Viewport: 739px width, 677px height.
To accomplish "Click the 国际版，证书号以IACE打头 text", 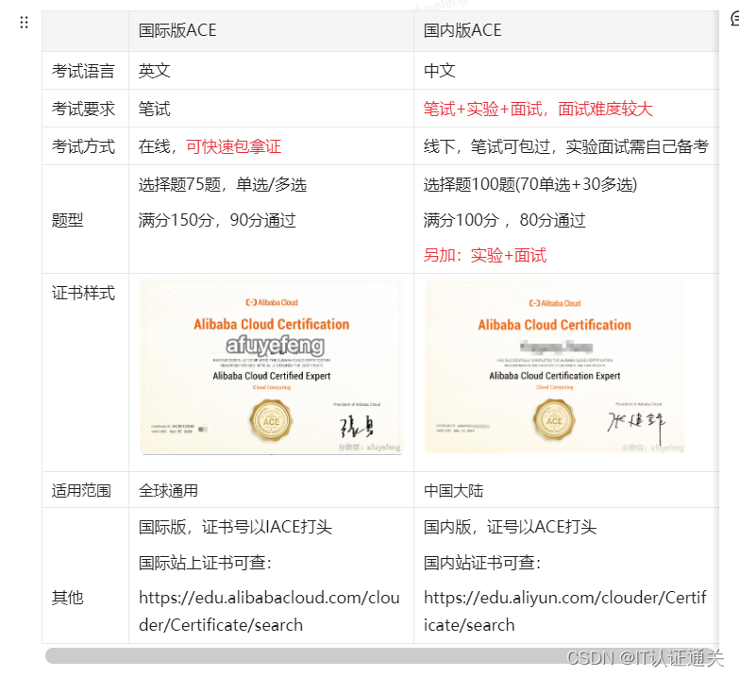I will click(235, 527).
